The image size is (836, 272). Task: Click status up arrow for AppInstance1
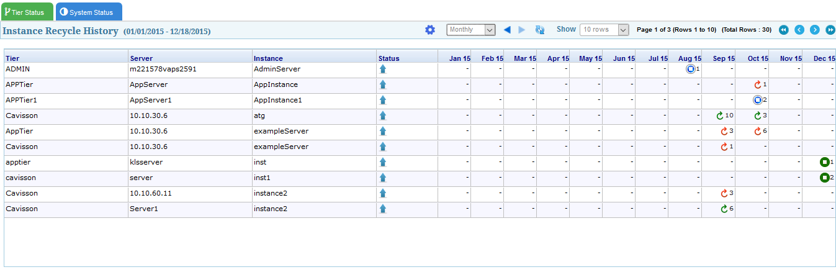pyautogui.click(x=383, y=100)
